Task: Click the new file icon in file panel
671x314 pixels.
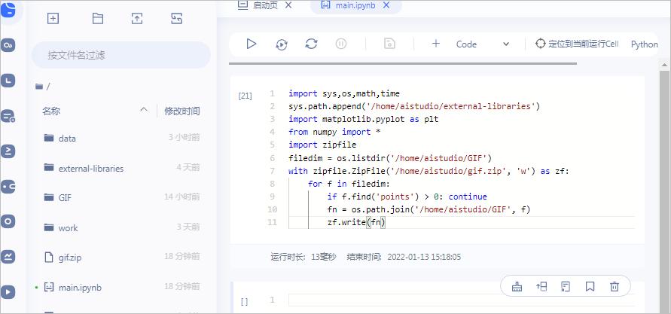Action: (53, 19)
